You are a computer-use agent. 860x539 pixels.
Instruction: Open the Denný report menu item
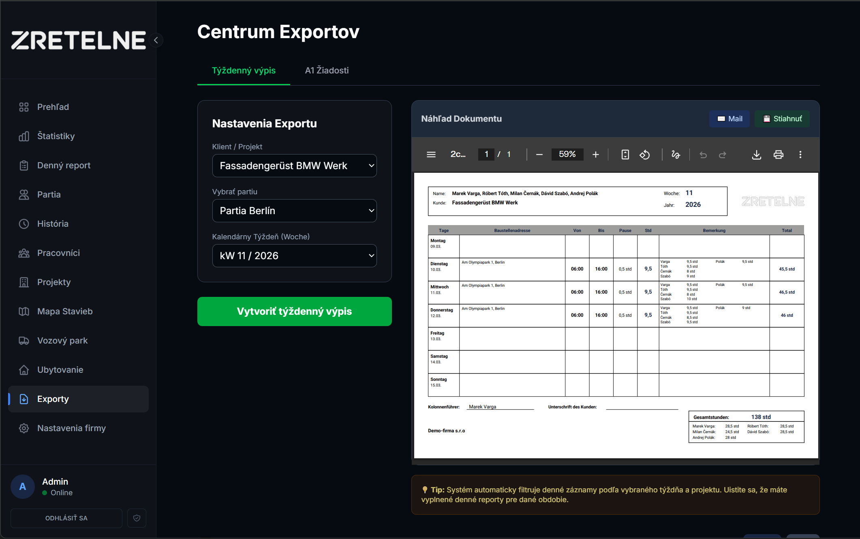tap(78, 165)
